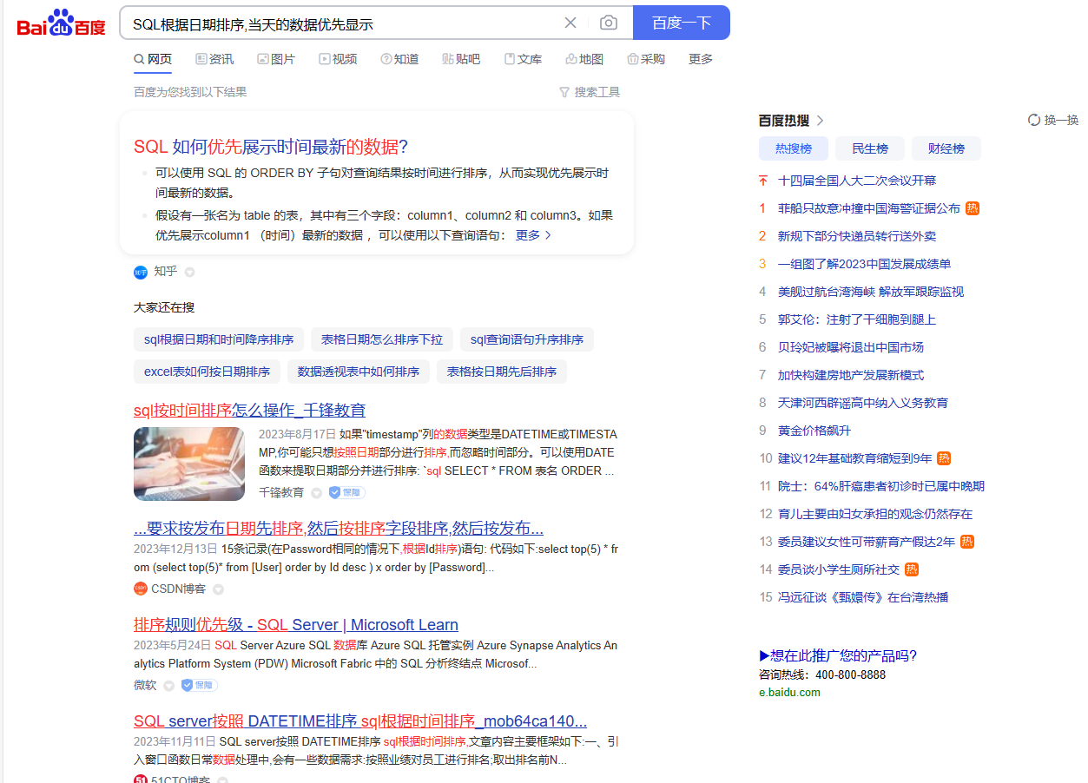Switch to the 财经榜 tab
1088x783 pixels.
pos(946,148)
